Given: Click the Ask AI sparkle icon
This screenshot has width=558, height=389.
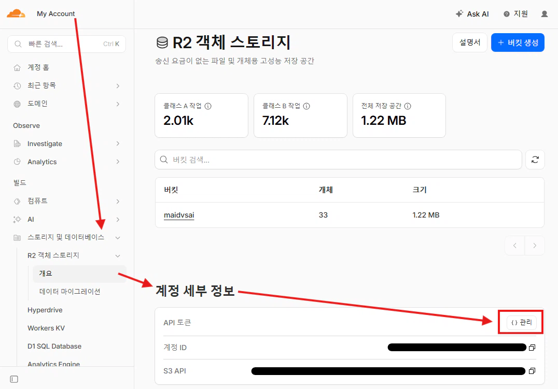Looking at the screenshot, I should pos(459,13).
